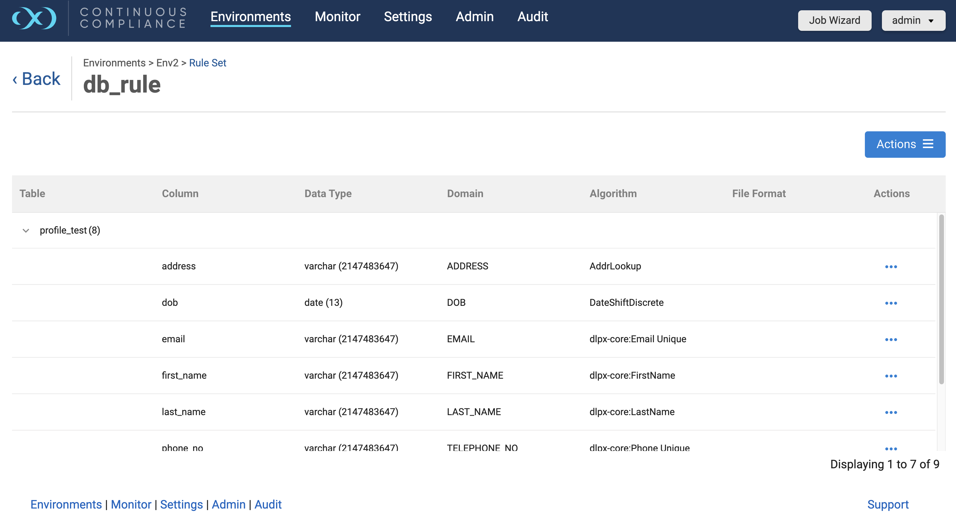
Task: Open the blue Actions menu
Action: click(905, 144)
